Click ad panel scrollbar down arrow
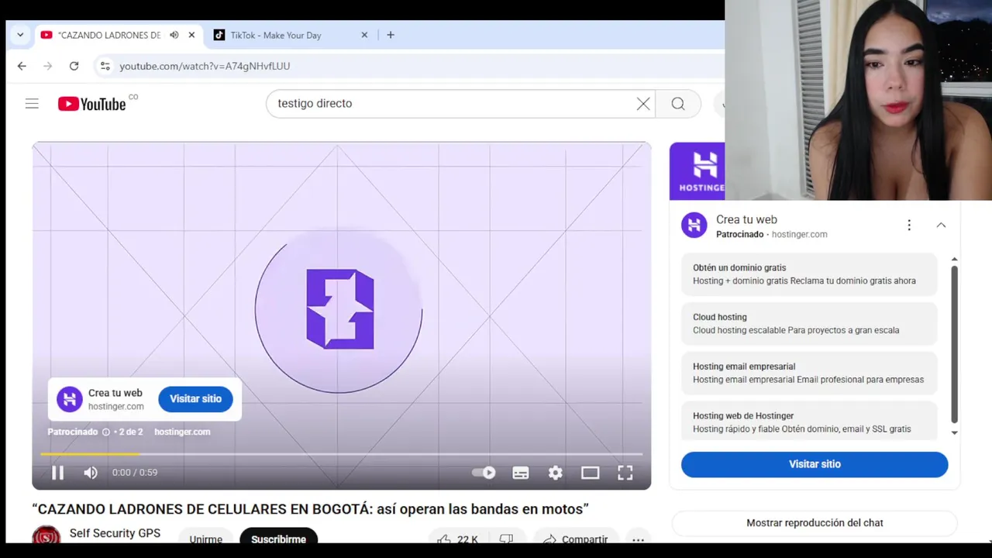 tap(954, 432)
